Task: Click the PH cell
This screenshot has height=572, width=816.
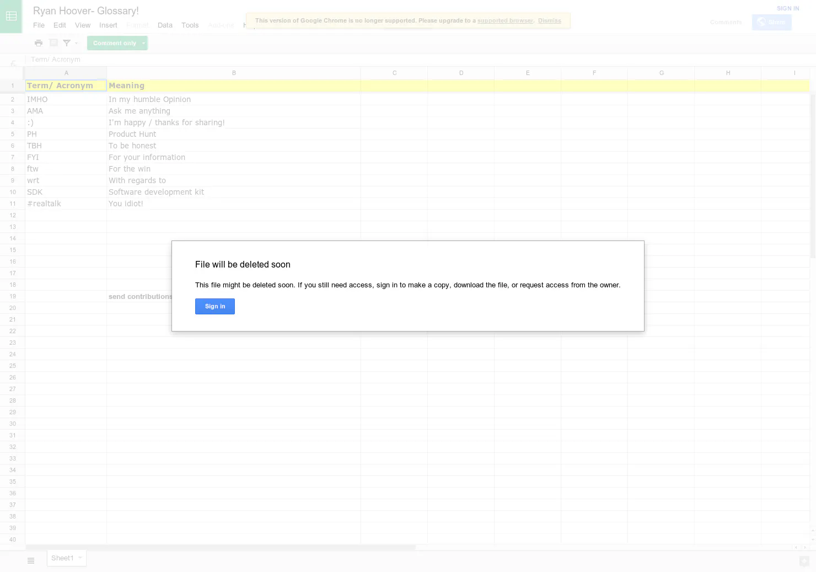Action: [66, 134]
